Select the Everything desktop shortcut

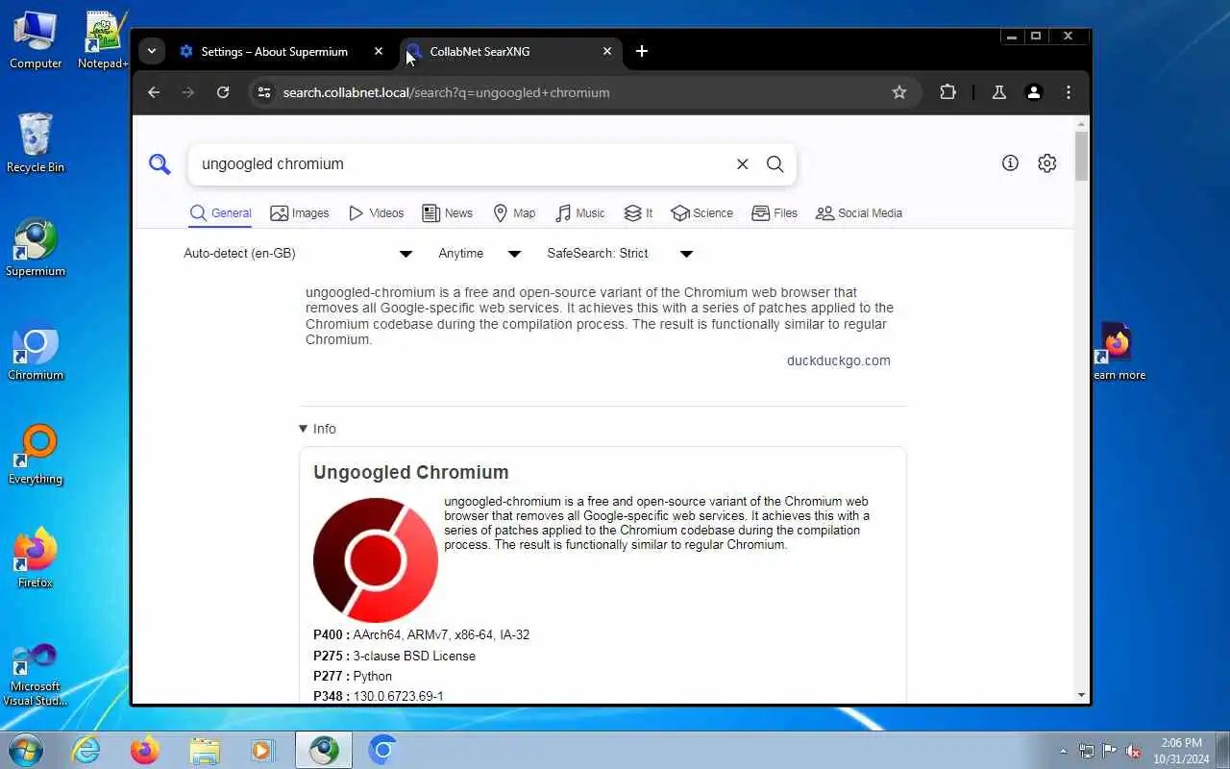[x=36, y=456]
